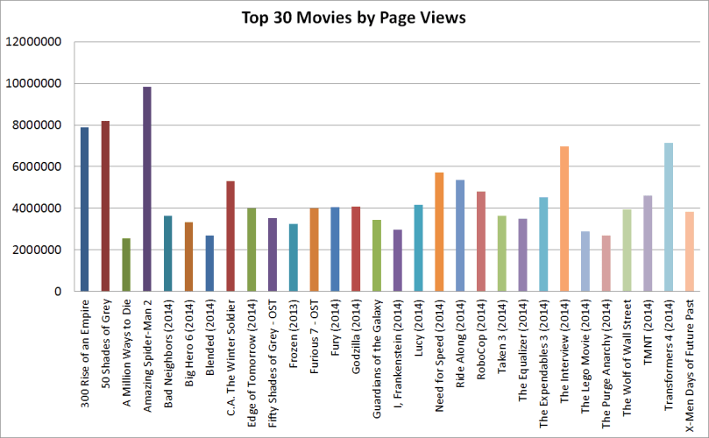Select the Fury (2014) bar

click(x=335, y=249)
